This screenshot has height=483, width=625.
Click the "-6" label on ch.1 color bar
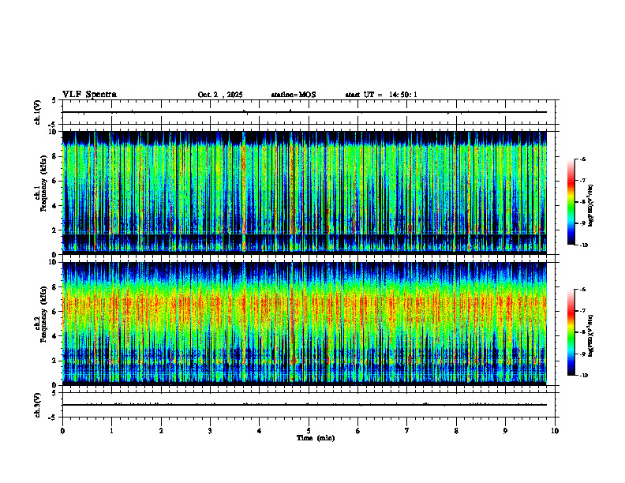coord(582,159)
